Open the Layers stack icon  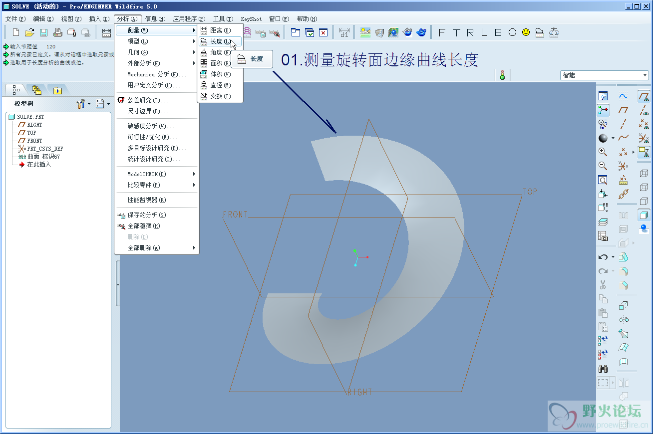click(x=603, y=222)
